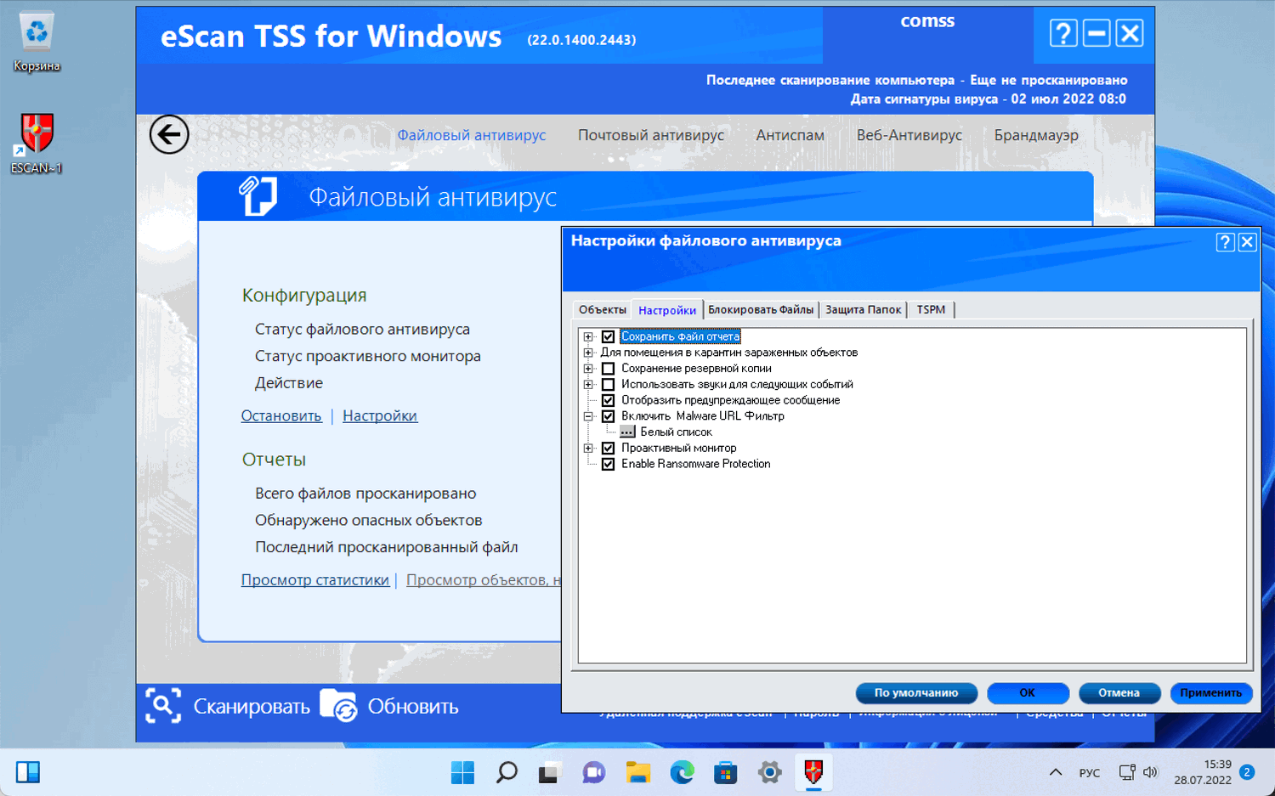This screenshot has height=796, width=1275.
Task: Click the volume speaker icon in tray
Action: coord(1150,772)
